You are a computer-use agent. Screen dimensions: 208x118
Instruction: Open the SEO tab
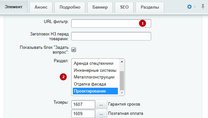124,7
